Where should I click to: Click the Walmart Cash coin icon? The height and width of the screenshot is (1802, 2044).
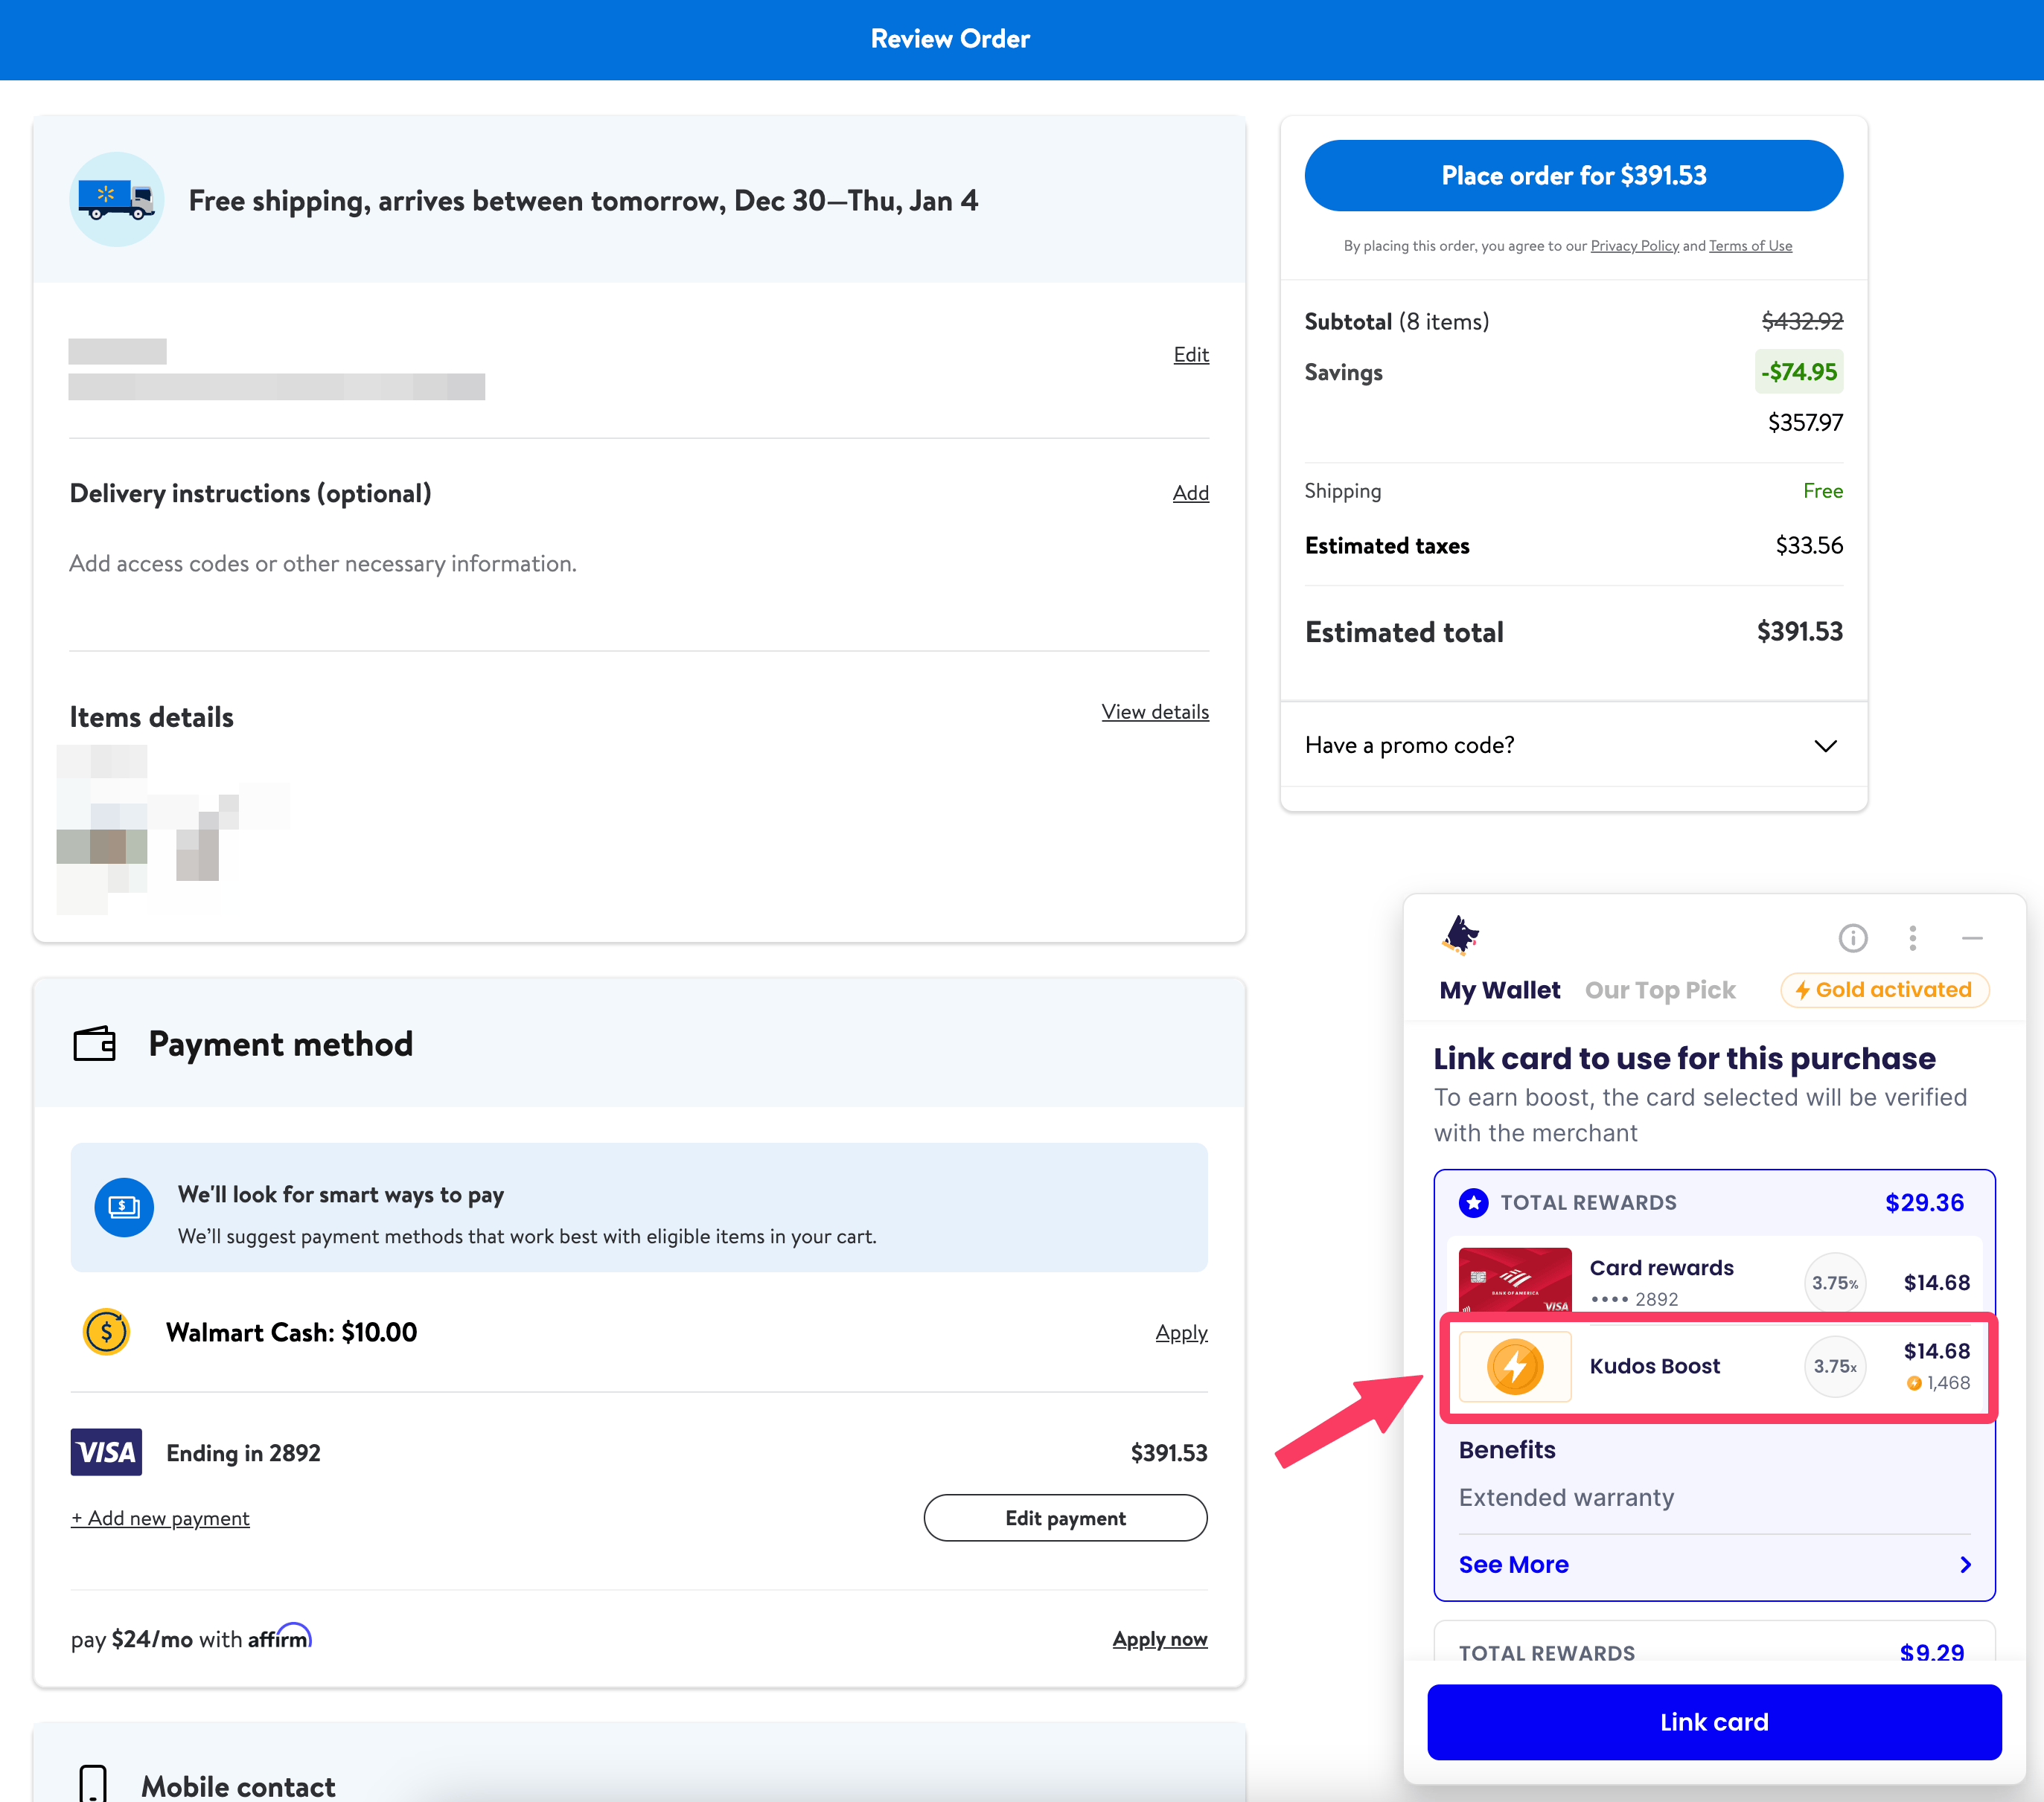(x=106, y=1333)
